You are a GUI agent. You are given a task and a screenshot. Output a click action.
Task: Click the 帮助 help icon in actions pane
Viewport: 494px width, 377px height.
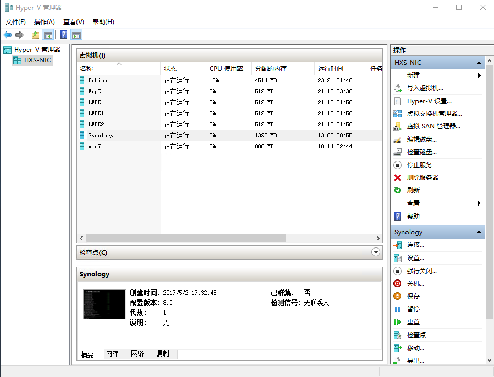398,216
